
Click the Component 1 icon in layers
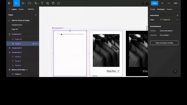click(x=9, y=34)
